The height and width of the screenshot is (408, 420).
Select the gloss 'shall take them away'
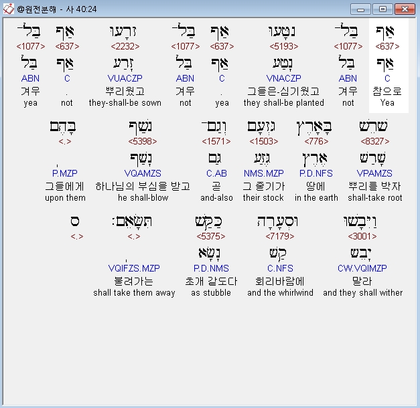[x=134, y=293]
